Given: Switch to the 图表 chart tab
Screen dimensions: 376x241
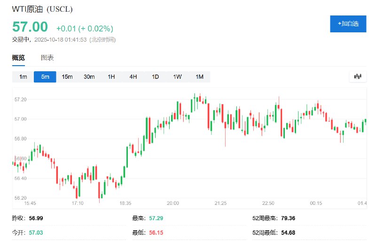Looking at the screenshot, I should click(x=47, y=58).
